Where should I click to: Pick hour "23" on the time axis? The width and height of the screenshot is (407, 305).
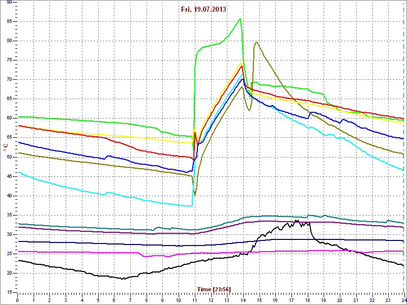tap(388, 299)
